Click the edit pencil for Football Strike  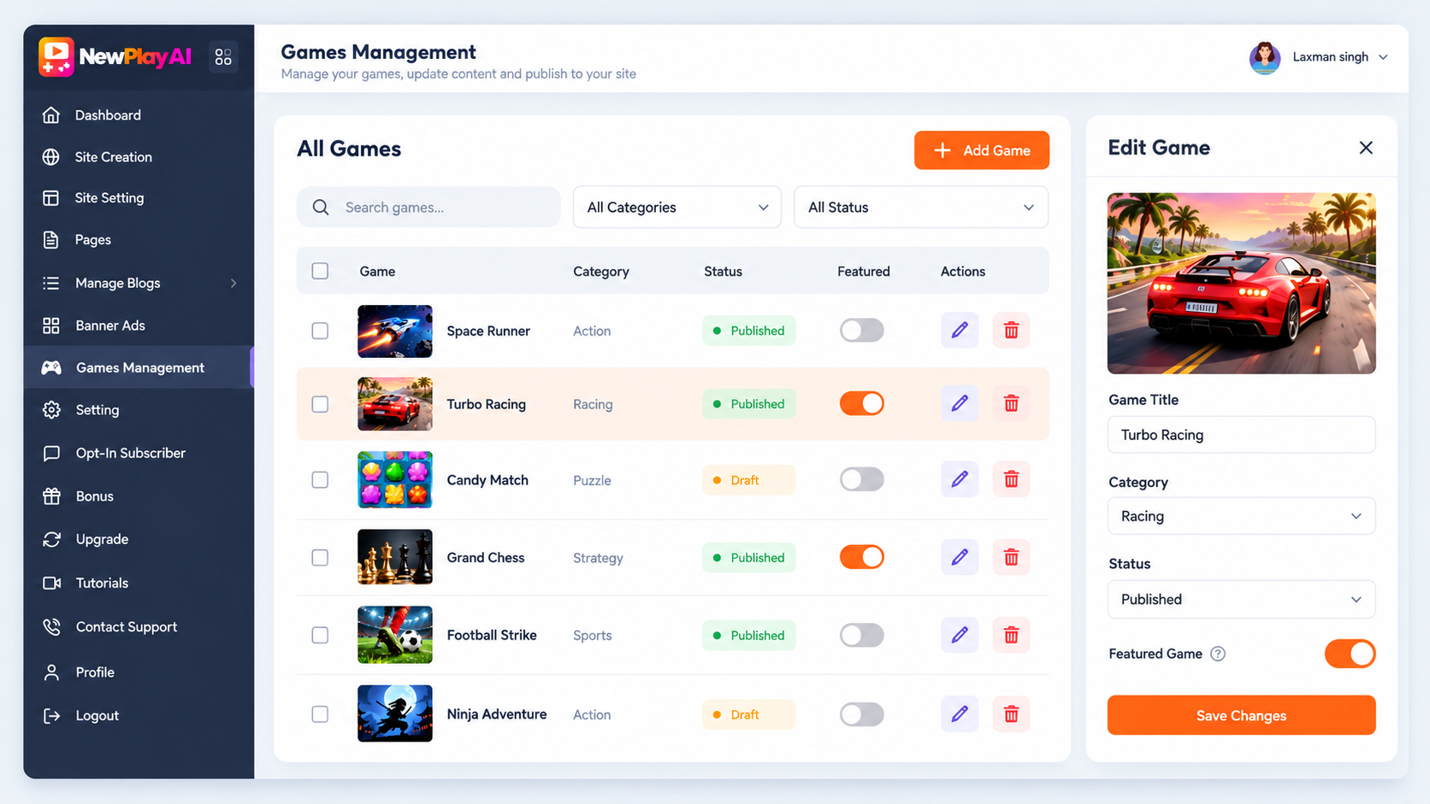[960, 636]
